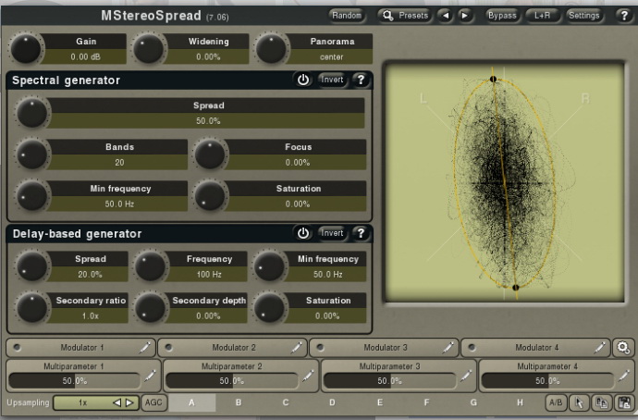Click the Random button
Viewport: 638px width, 420px height.
tap(347, 16)
